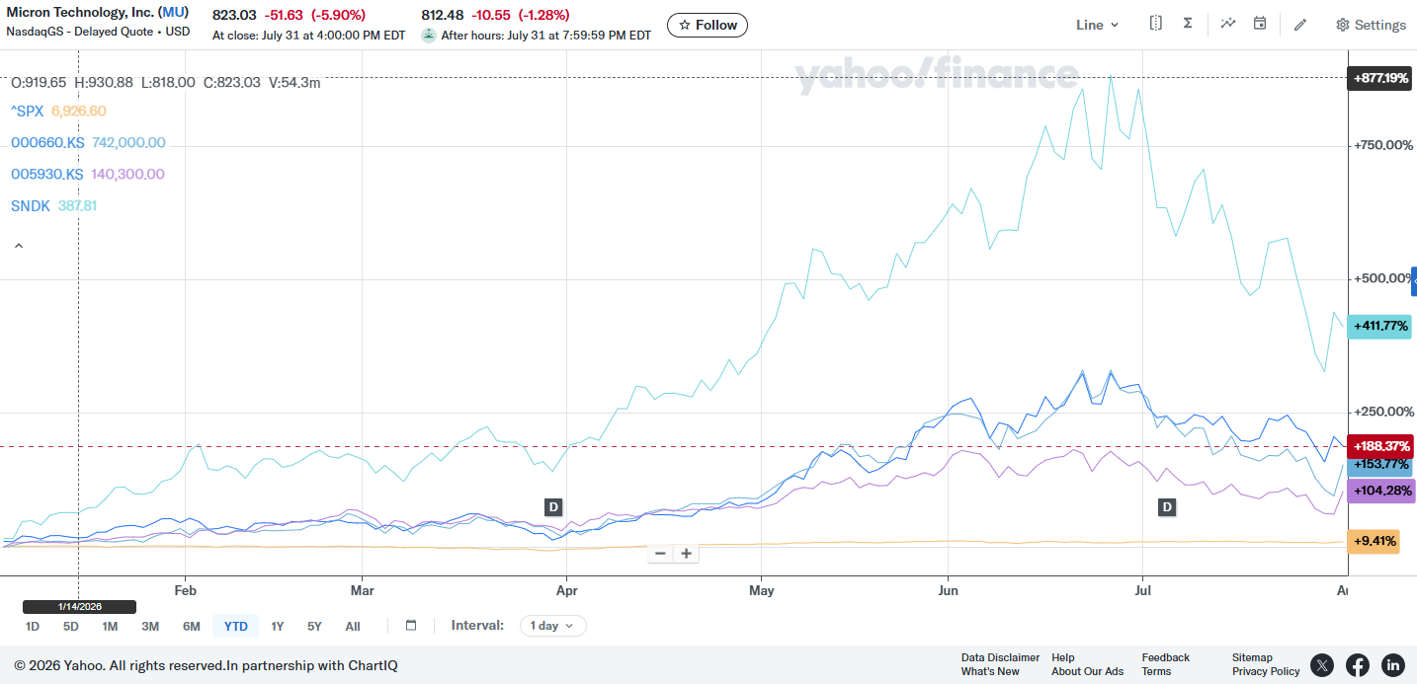Select the pencil draw tool icon
The height and width of the screenshot is (684, 1417).
click(x=1300, y=25)
